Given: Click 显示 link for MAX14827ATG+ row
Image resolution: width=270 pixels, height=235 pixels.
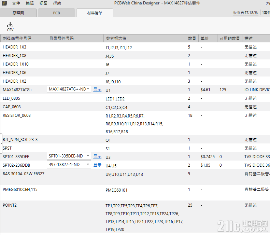Looking at the screenshot, I should tap(97, 89).
